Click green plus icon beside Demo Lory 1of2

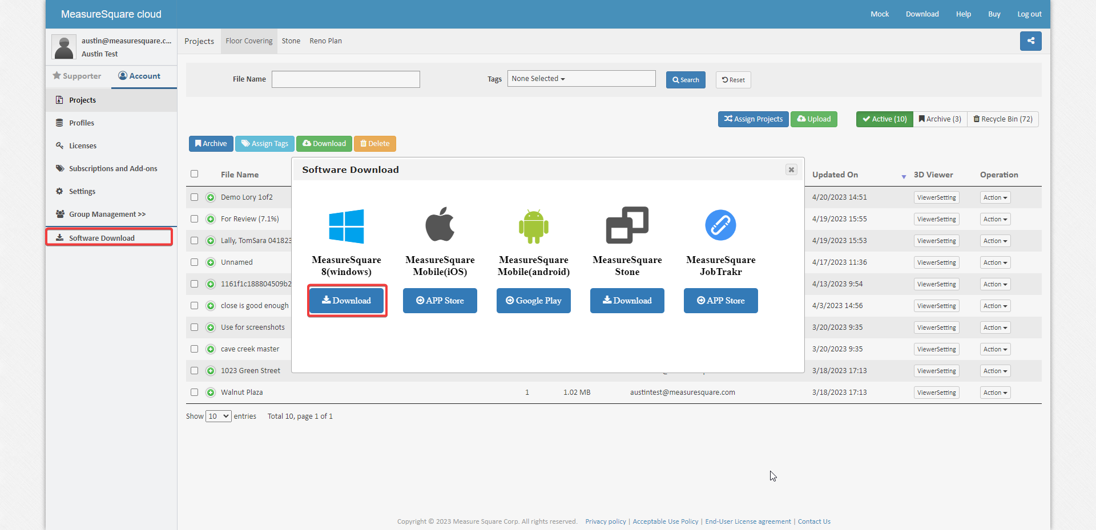(211, 197)
